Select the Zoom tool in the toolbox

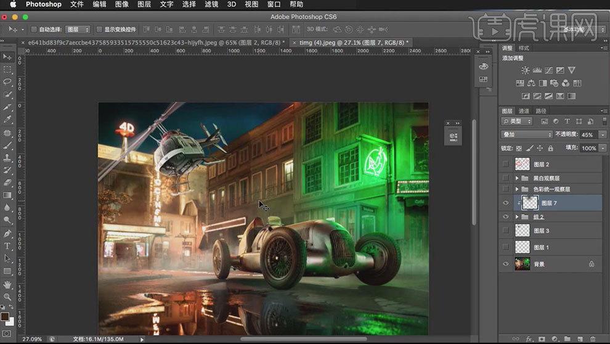tap(7, 297)
